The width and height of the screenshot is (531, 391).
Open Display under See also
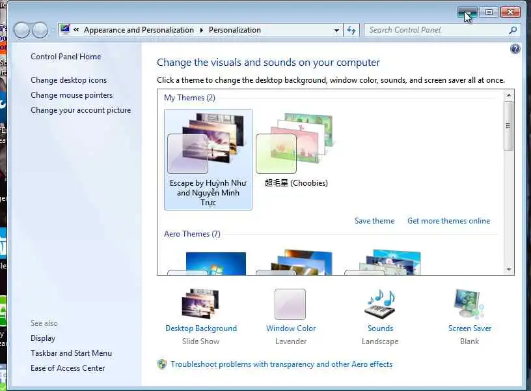click(x=43, y=338)
